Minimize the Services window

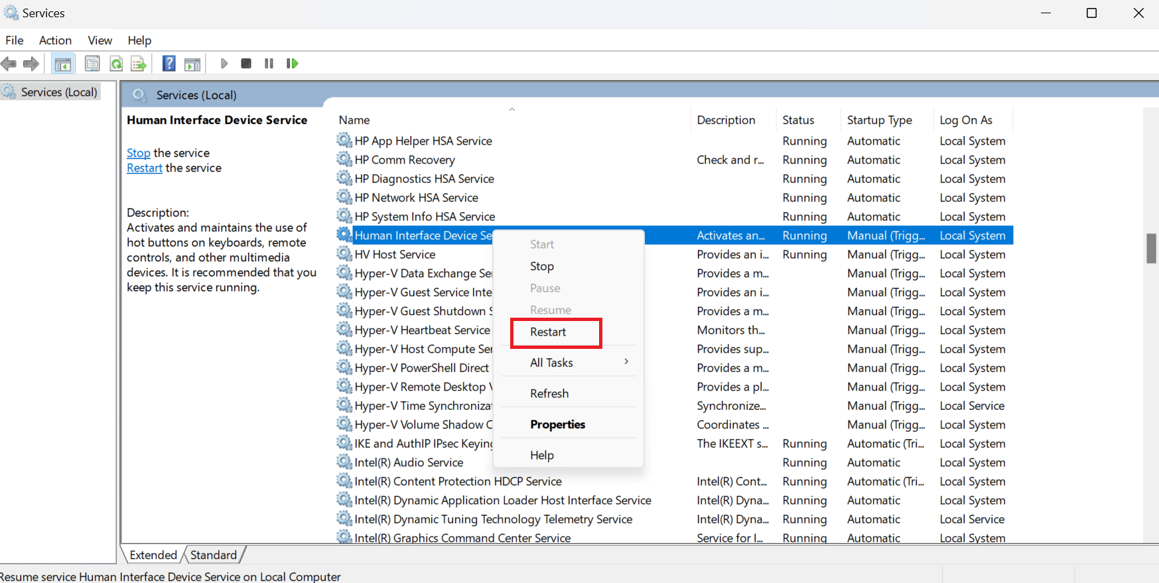[x=1046, y=13]
